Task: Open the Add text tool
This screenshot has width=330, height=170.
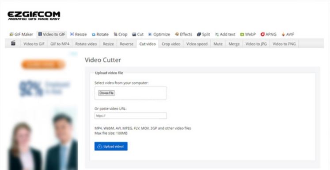Action: click(x=225, y=35)
